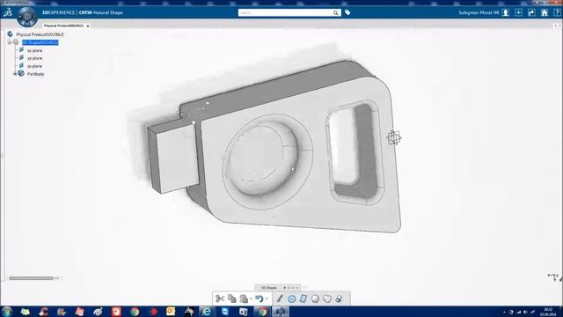The height and width of the screenshot is (317, 563).
Task: Click the plus add icon in top bar
Action: click(518, 12)
